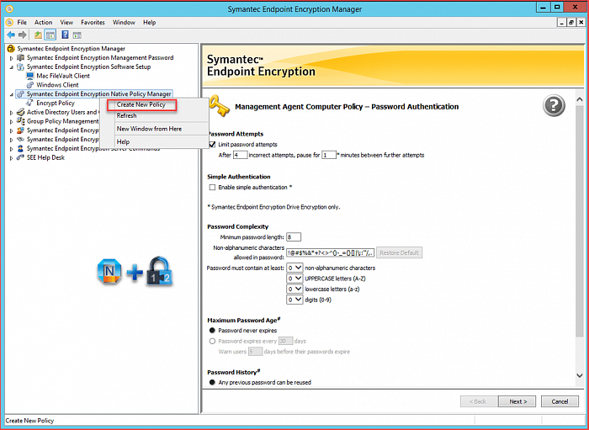Click the blue Back arrow toolbar icon
Screen dimensions: 589x430
11,35
